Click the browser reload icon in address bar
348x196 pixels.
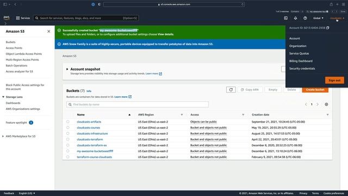(x=243, y=4)
